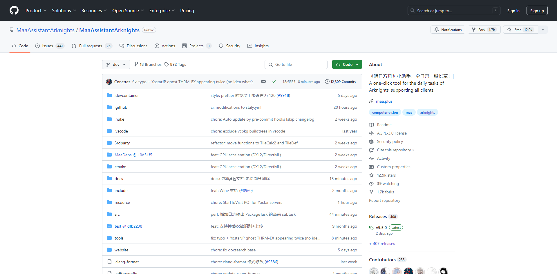Open the green Code dropdown button
Screen dimensions: 557x274
[347, 64]
